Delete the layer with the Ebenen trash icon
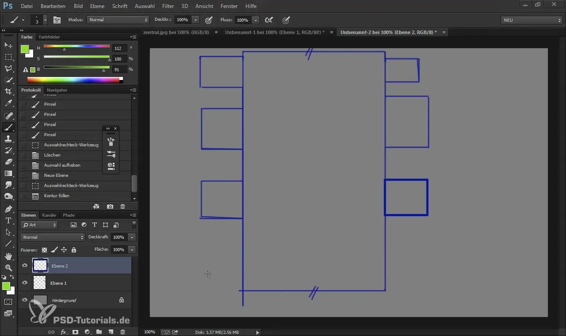Image resolution: width=566 pixels, height=336 pixels. point(123,332)
